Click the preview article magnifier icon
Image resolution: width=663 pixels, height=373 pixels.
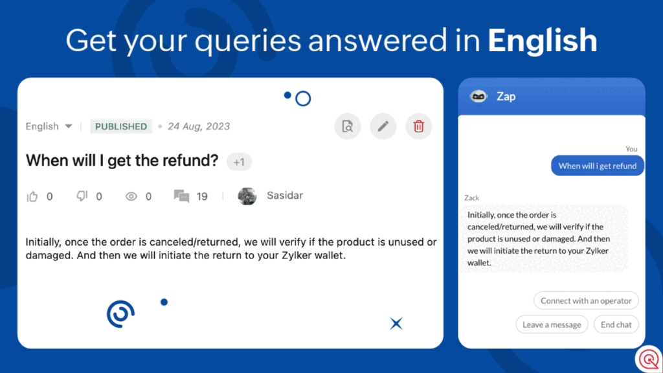tap(348, 126)
